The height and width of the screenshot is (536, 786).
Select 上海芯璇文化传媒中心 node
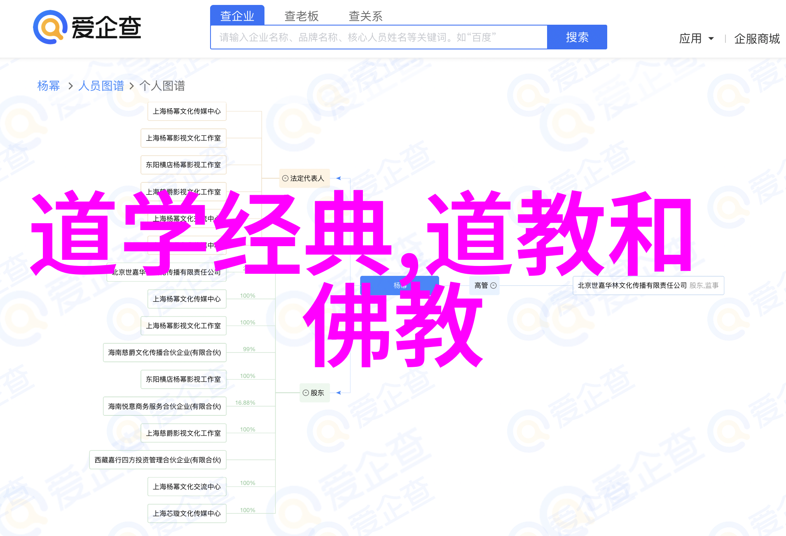click(x=187, y=513)
